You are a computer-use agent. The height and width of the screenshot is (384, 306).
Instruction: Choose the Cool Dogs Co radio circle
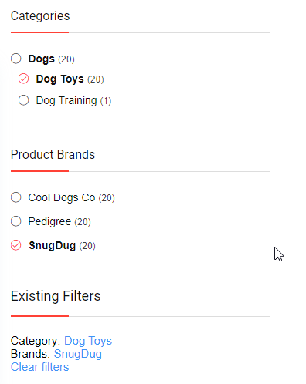(16, 197)
